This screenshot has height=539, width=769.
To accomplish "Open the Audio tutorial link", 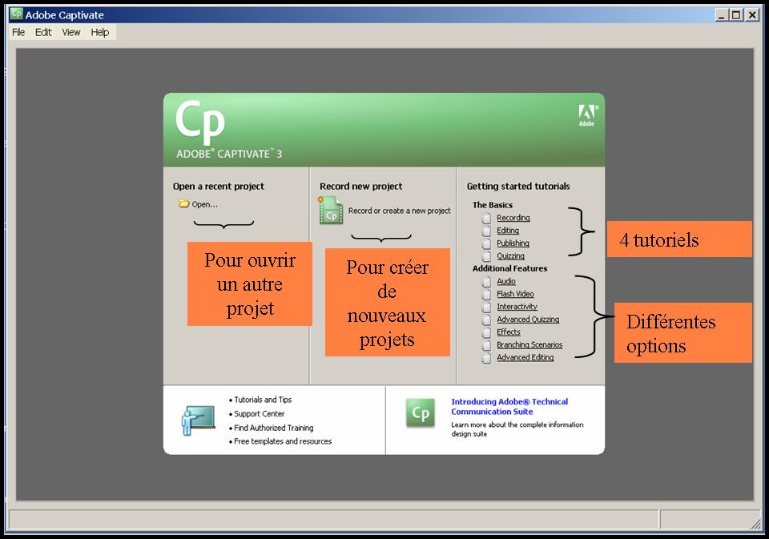I will click(x=506, y=282).
